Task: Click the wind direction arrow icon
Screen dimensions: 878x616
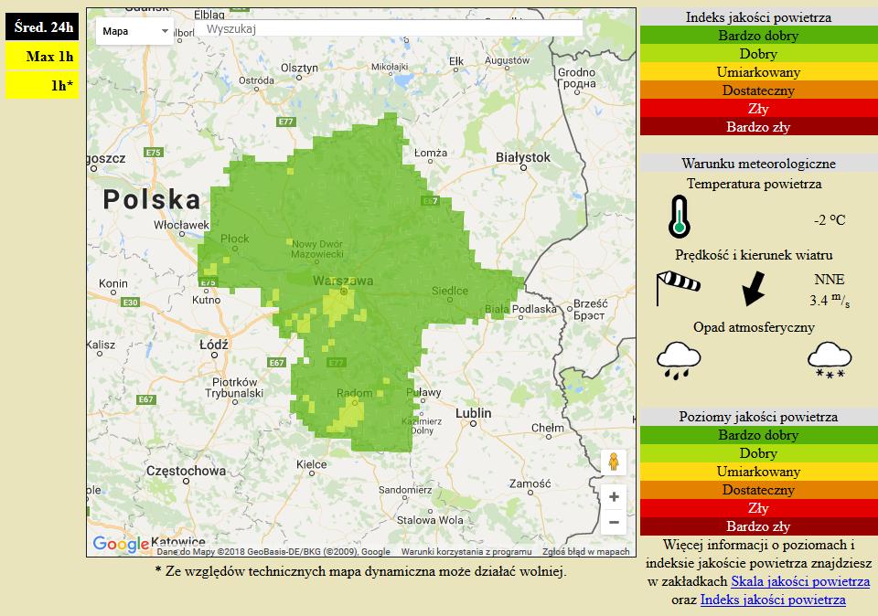Action: pos(754,289)
